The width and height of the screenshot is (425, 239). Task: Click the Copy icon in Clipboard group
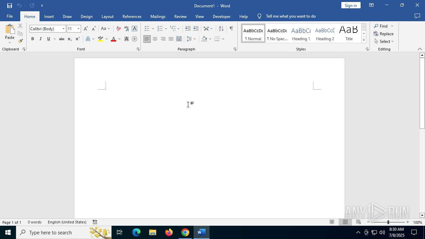20,34
